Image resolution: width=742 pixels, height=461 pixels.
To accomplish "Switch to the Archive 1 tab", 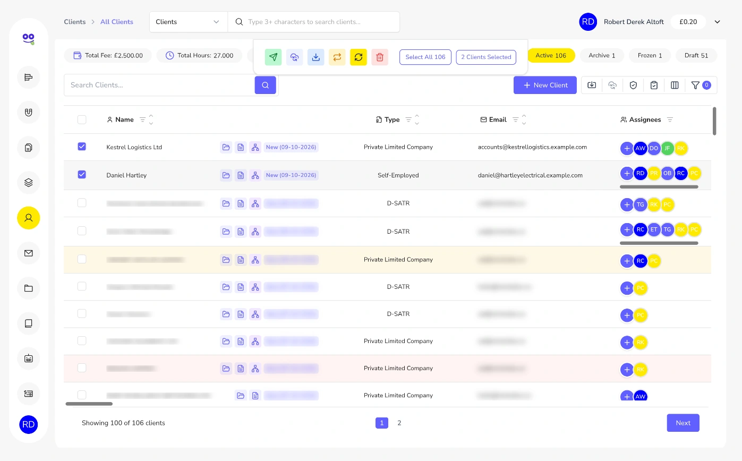I will click(x=602, y=55).
